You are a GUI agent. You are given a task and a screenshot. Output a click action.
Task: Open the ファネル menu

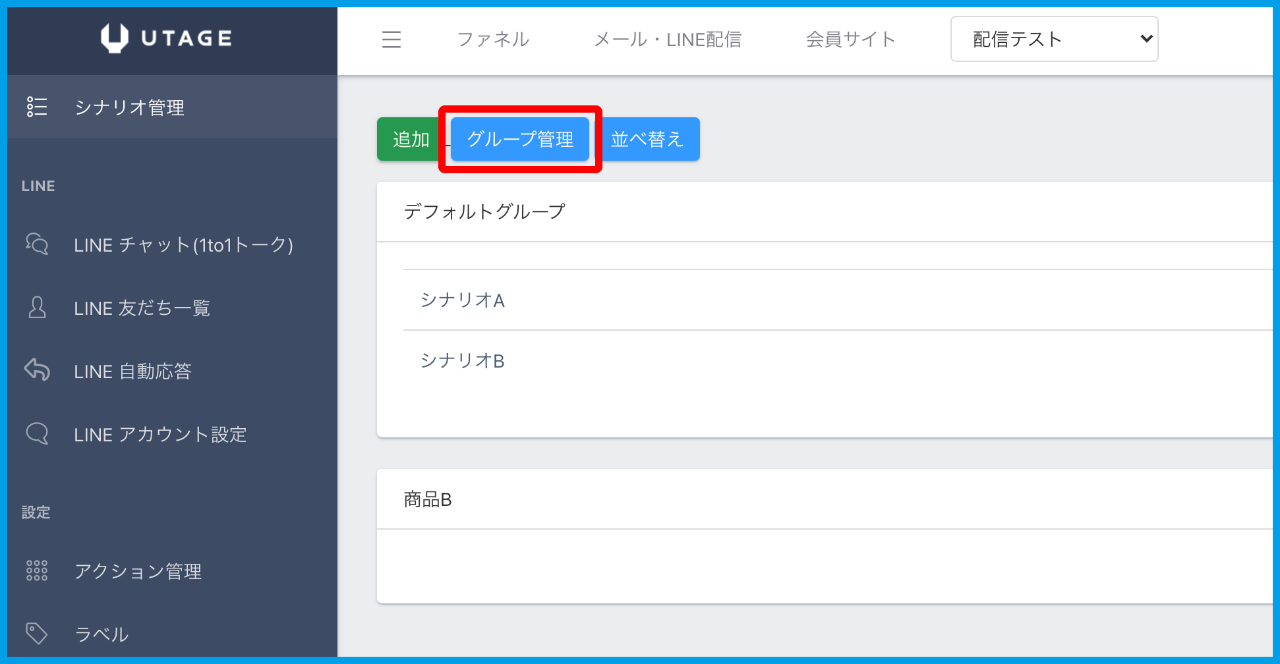point(493,40)
